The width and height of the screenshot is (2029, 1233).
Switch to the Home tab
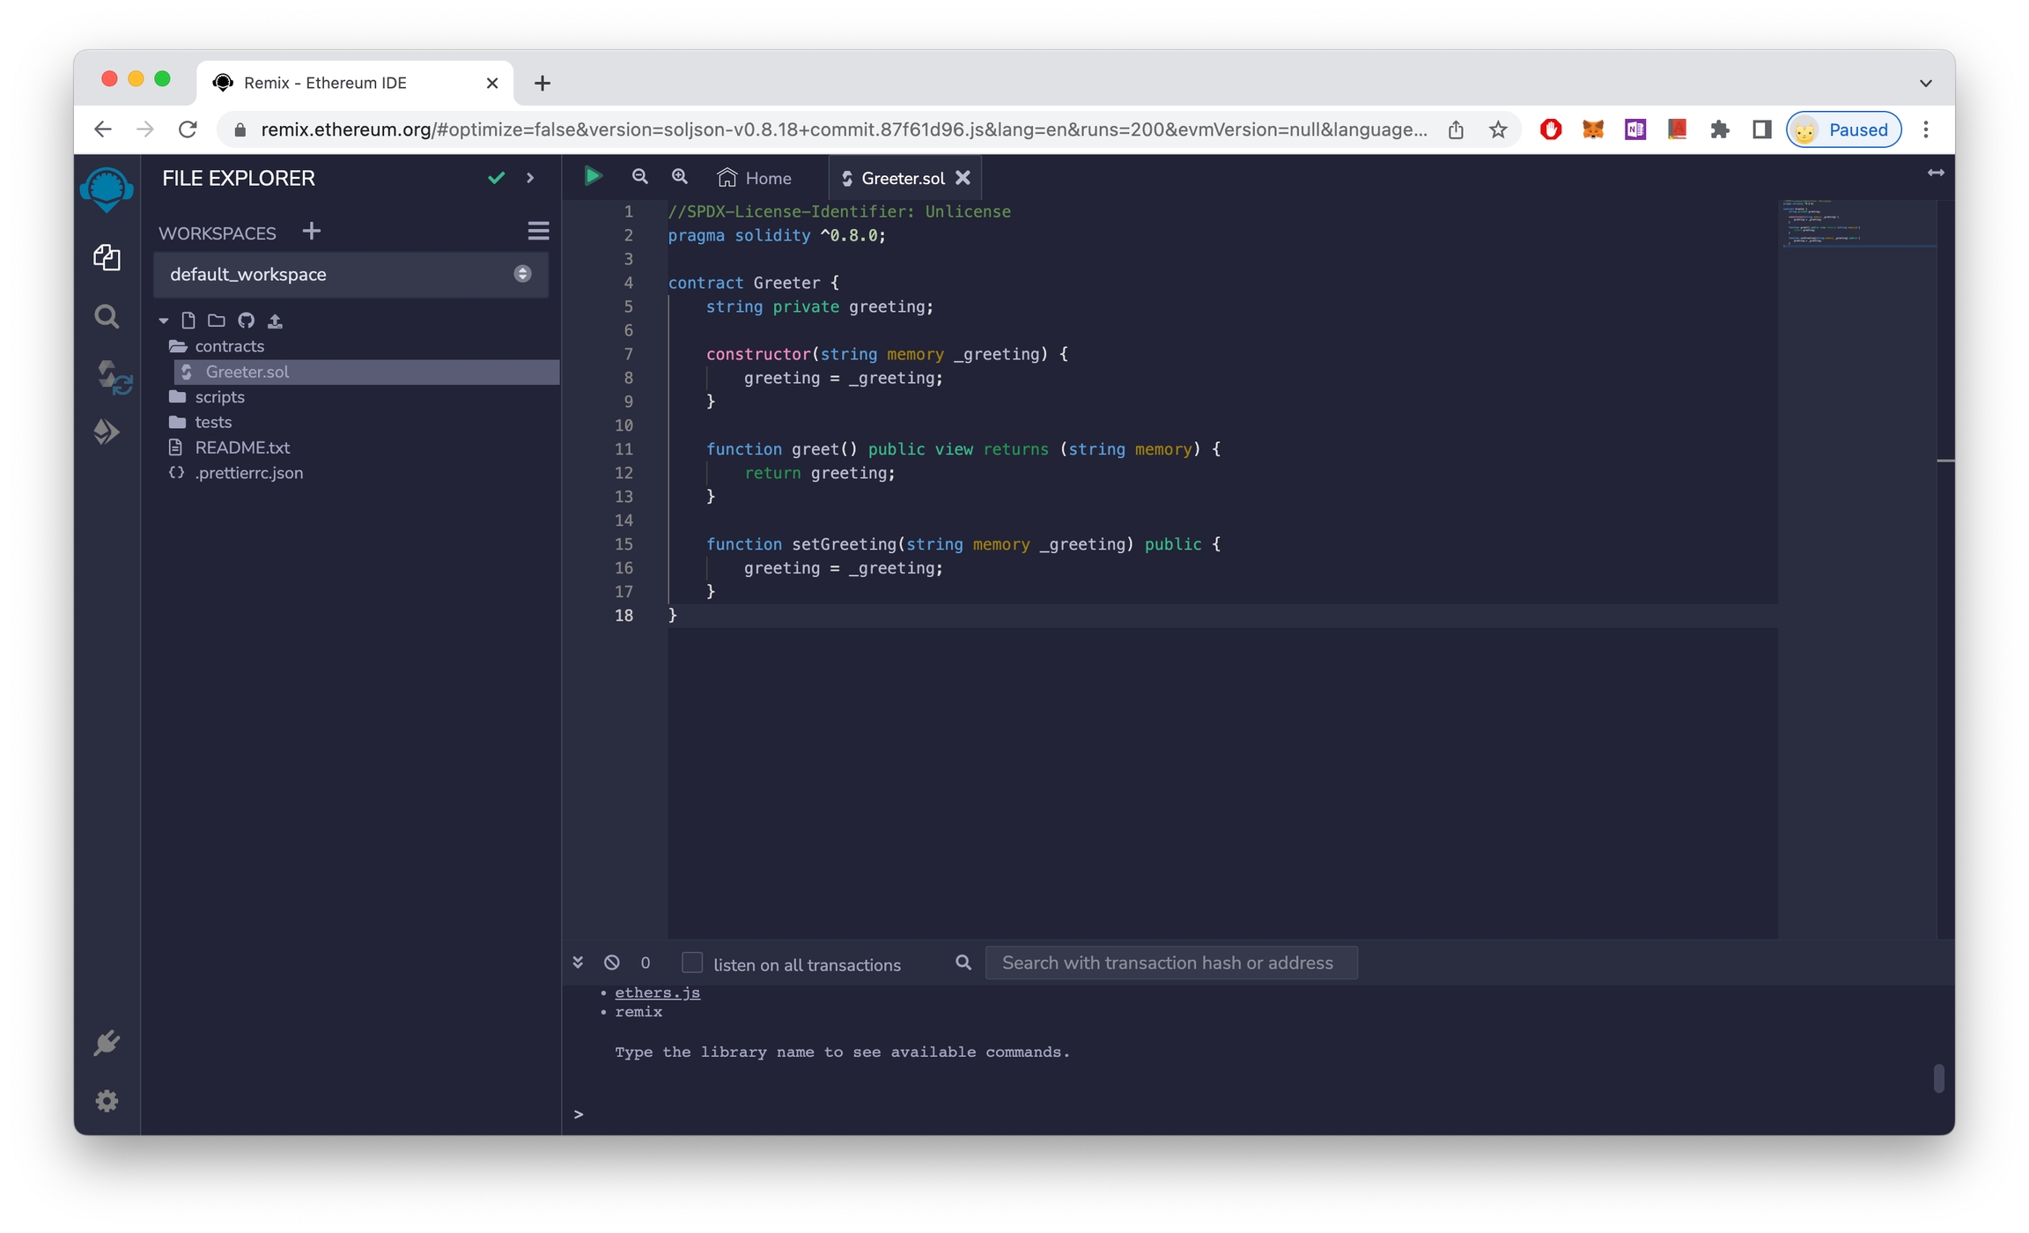(756, 178)
